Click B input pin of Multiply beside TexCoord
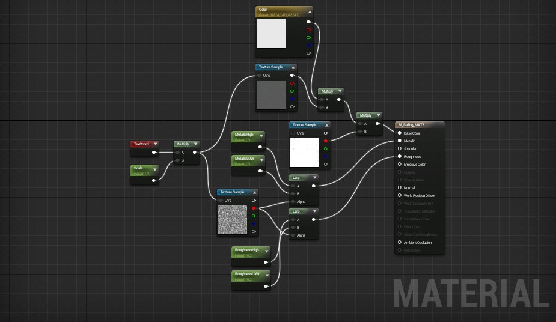 pos(178,160)
